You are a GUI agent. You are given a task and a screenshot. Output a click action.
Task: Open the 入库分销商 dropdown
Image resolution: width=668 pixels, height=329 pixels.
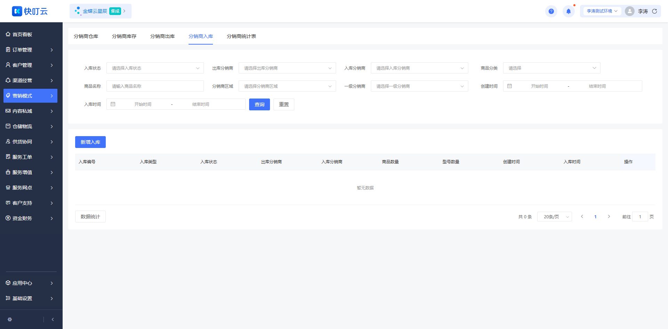[x=420, y=68]
